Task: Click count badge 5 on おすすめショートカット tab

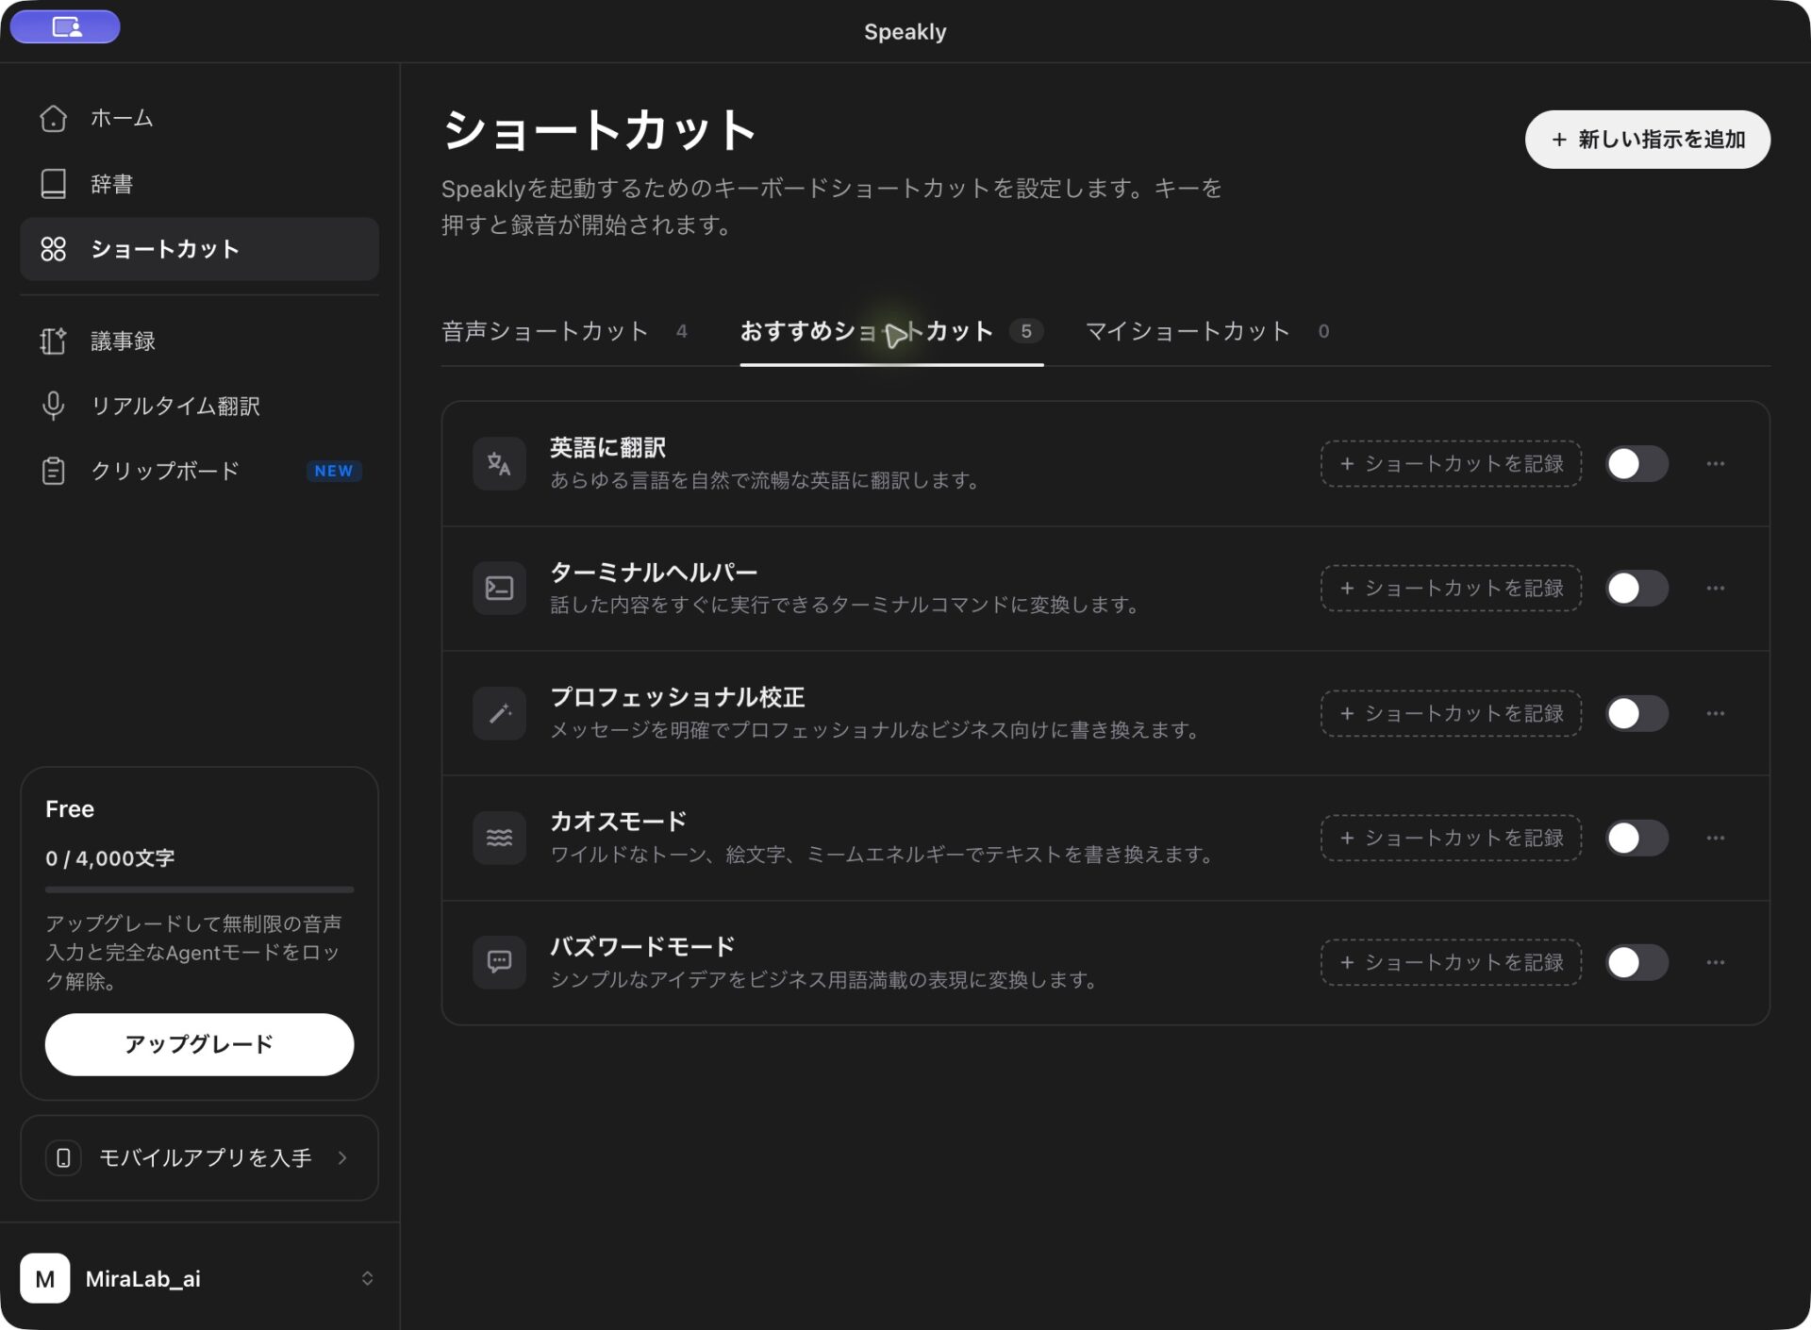Action: point(1026,331)
